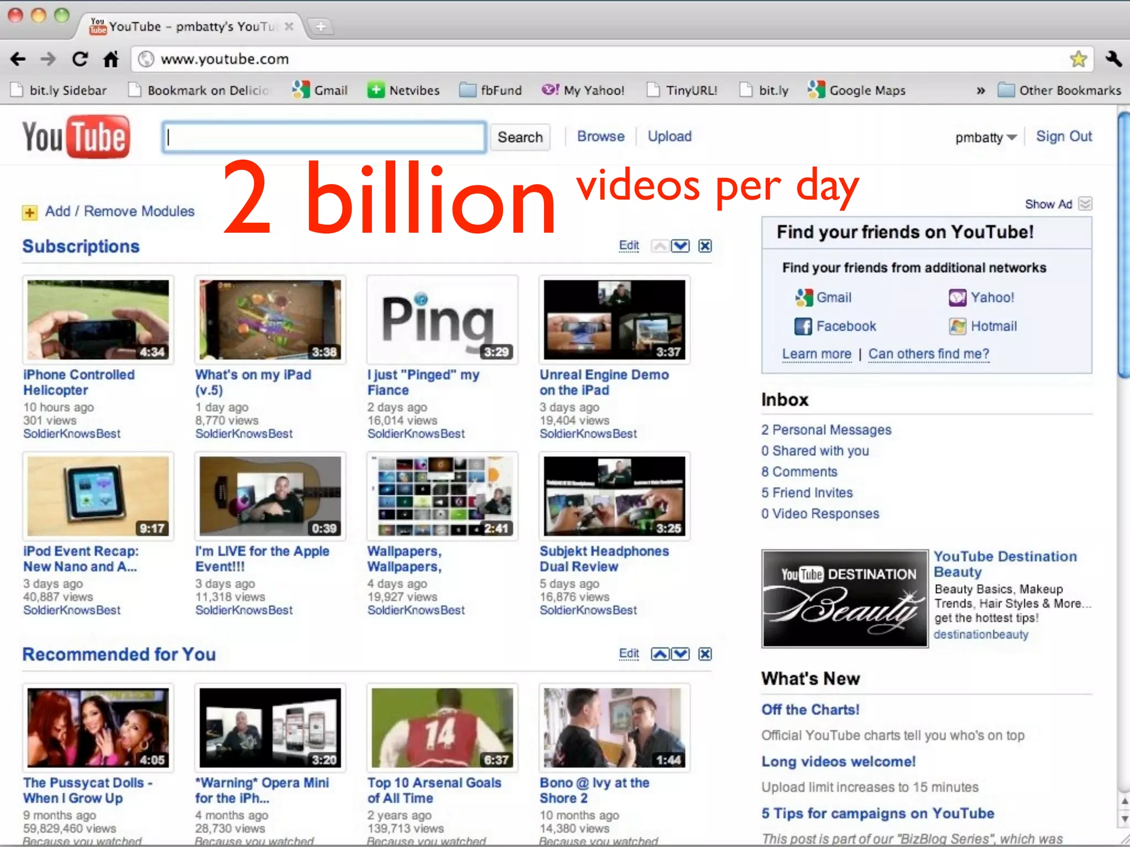Play the Ping video thumbnail
Image resolution: width=1130 pixels, height=847 pixels.
point(443,320)
